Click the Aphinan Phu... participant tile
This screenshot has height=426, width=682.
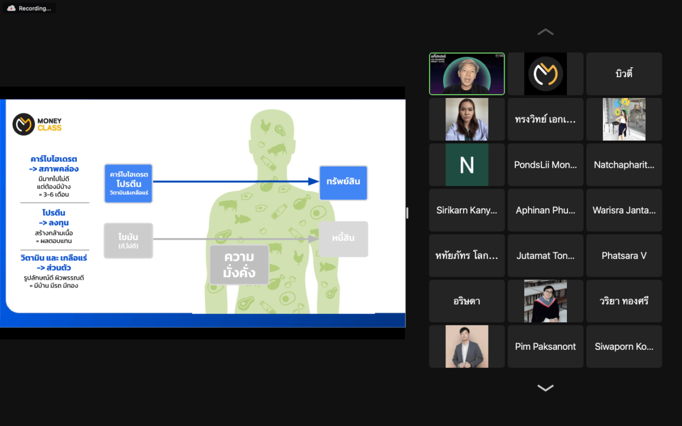click(x=545, y=210)
